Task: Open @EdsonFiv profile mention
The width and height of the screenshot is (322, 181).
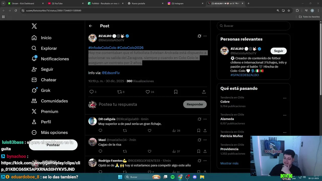Action: [x=111, y=73]
